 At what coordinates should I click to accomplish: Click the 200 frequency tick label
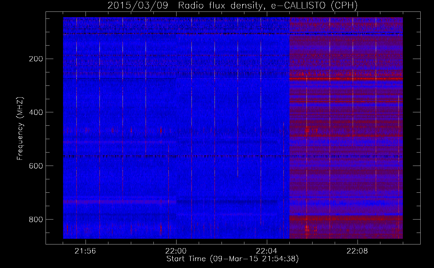pos(36,59)
